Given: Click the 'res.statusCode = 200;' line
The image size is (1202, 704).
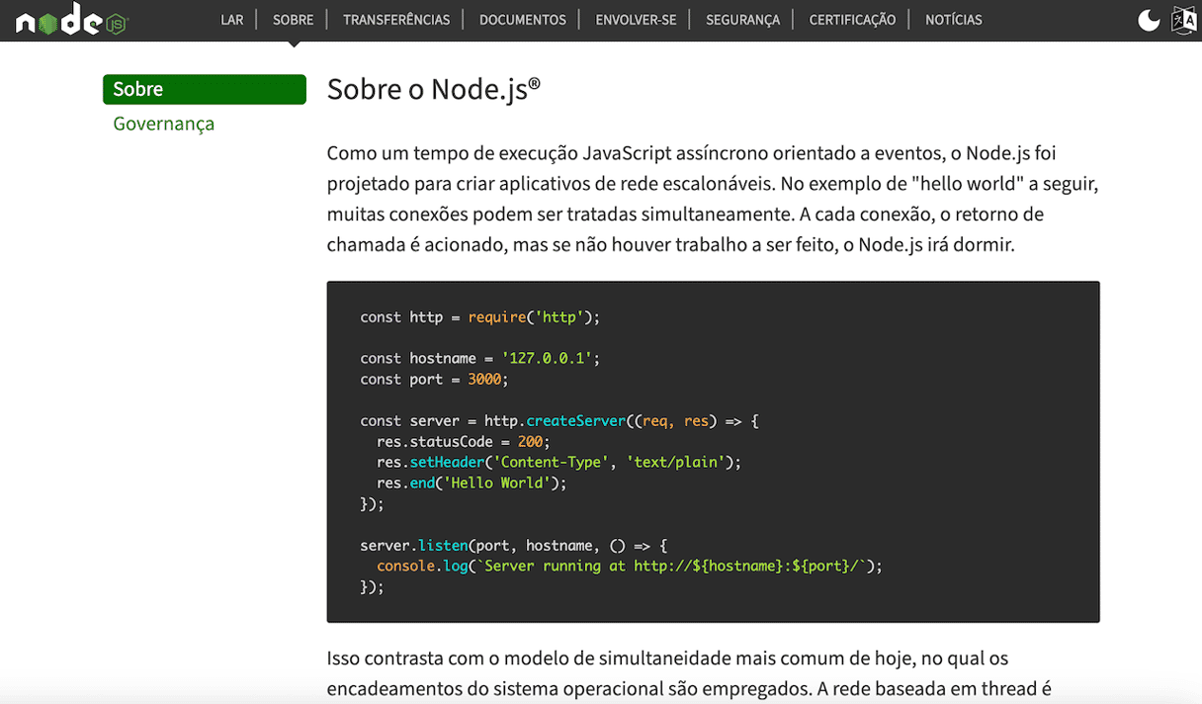Looking at the screenshot, I should [x=463, y=441].
